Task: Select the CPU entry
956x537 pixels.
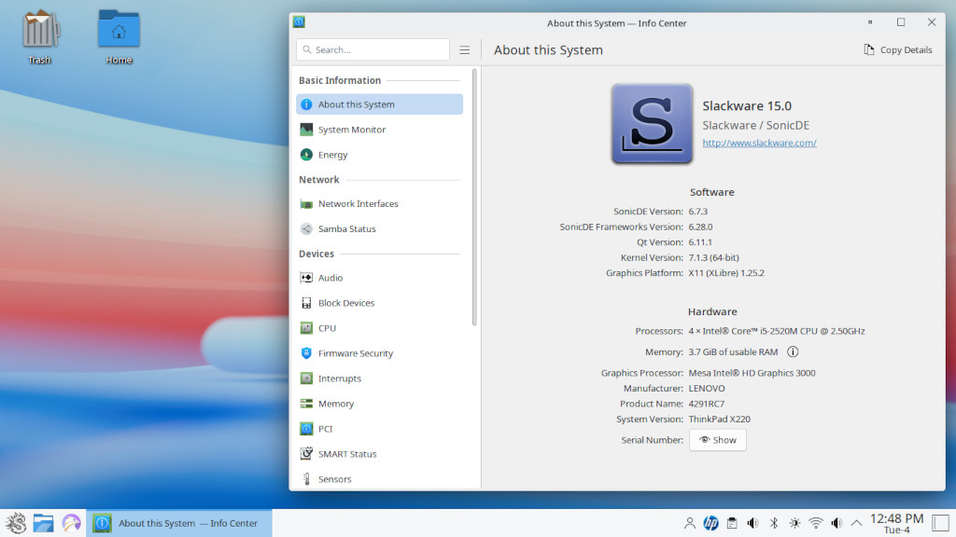Action: click(379, 328)
